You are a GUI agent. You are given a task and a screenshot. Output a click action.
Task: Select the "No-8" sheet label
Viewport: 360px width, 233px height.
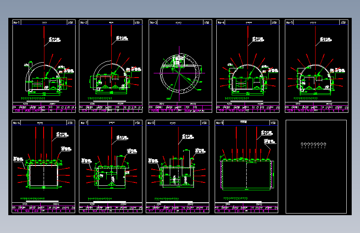click(x=151, y=123)
